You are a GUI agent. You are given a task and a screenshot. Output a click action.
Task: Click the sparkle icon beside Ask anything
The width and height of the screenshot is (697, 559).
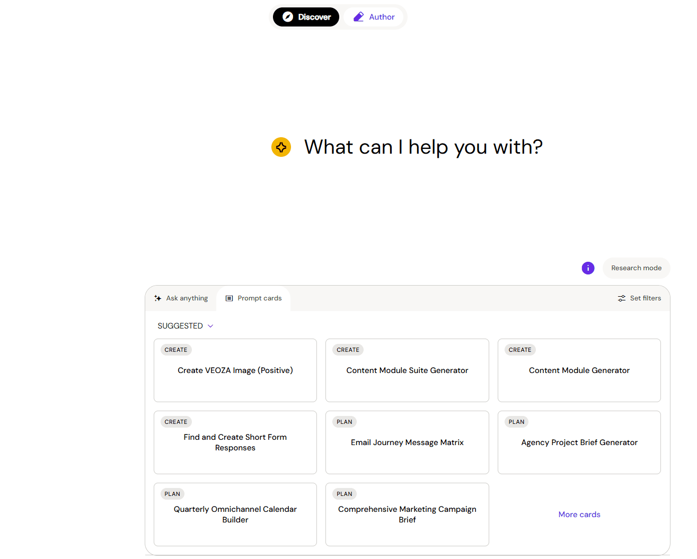click(x=158, y=298)
